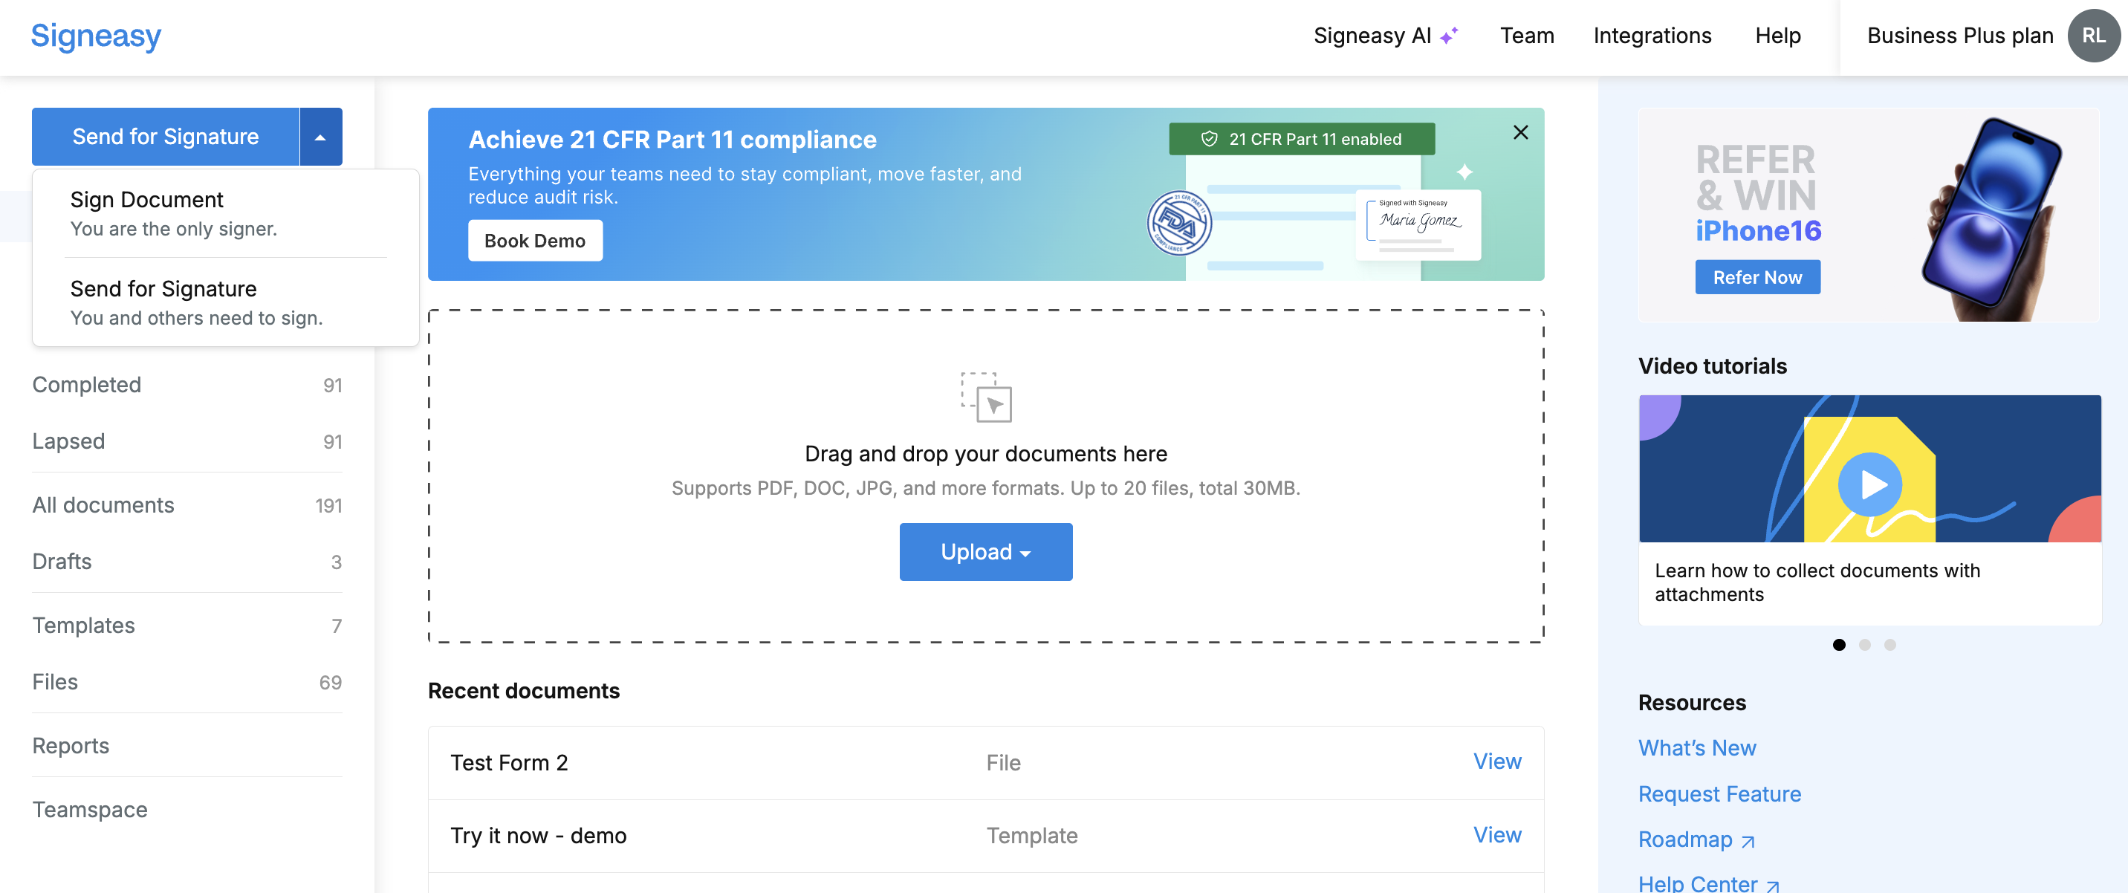Open What's New link

pyautogui.click(x=1697, y=748)
